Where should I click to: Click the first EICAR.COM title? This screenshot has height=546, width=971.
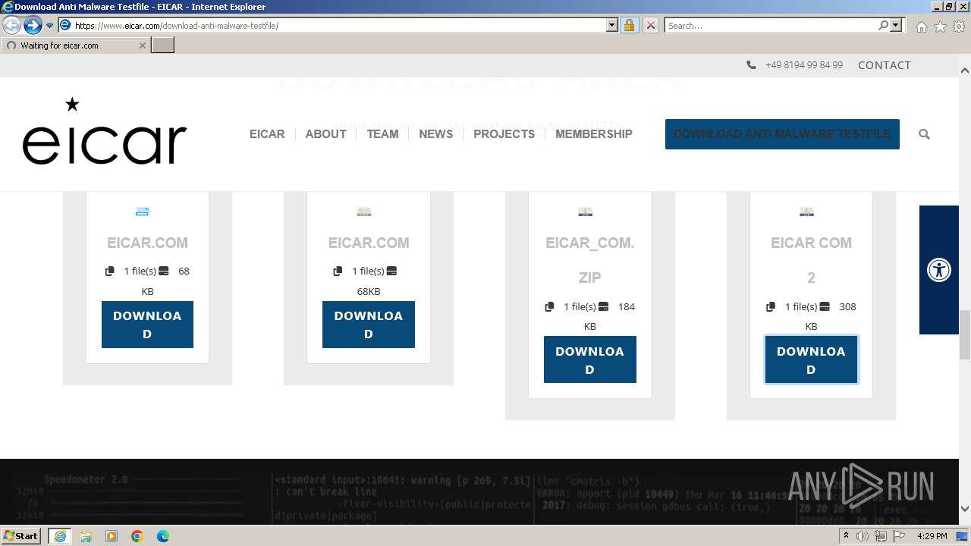(147, 243)
